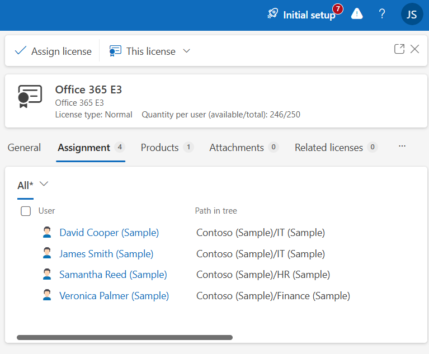Open the Products tab

(x=167, y=148)
